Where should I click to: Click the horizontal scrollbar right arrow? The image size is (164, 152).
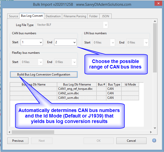[x=151, y=132]
